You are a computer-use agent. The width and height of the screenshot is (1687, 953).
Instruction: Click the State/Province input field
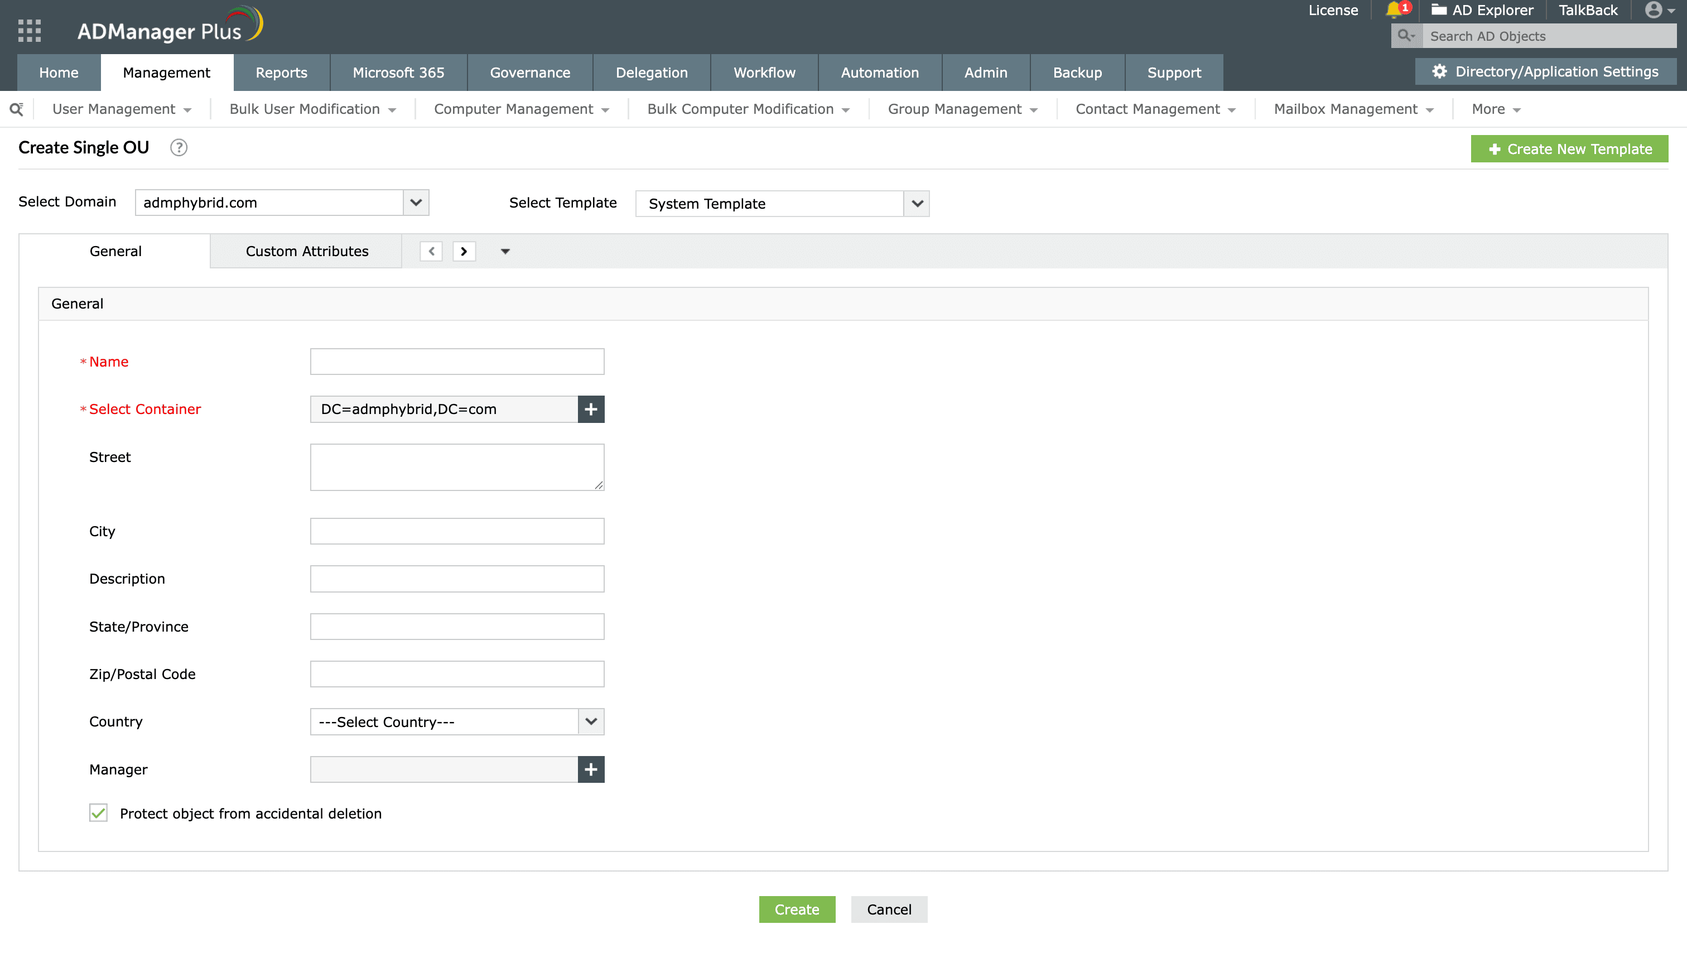pos(457,627)
